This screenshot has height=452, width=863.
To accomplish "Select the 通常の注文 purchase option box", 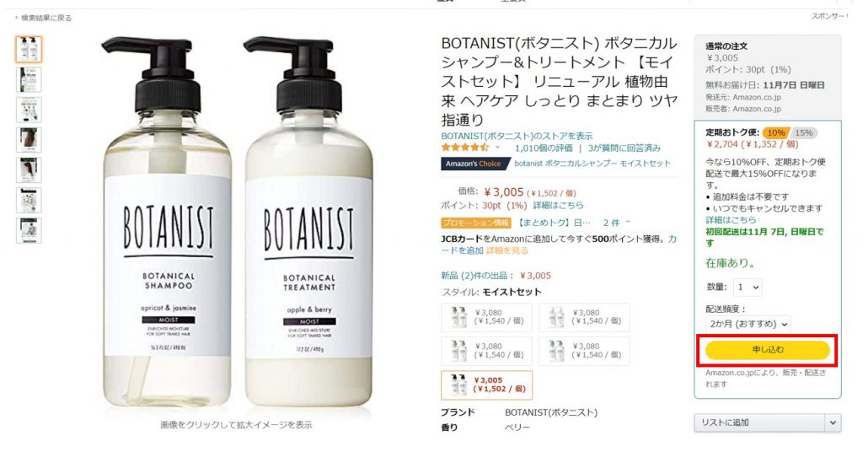I will click(x=767, y=76).
